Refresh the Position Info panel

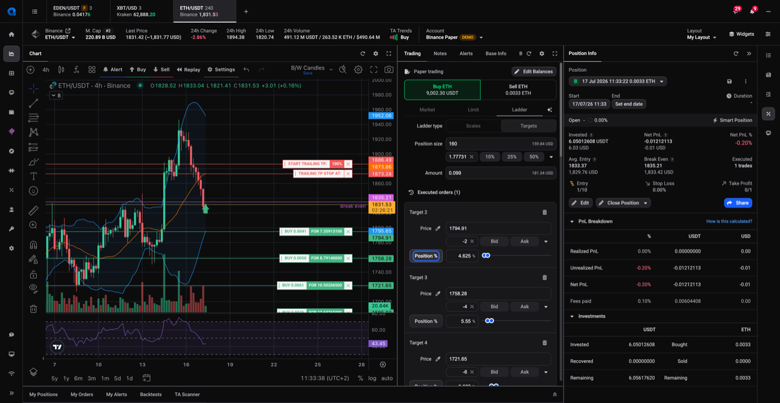[x=736, y=53]
